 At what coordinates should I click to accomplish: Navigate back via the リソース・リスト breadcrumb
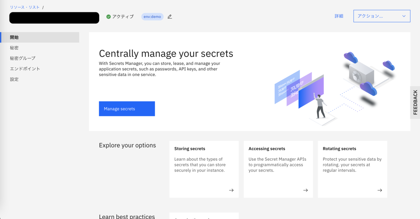tap(24, 7)
